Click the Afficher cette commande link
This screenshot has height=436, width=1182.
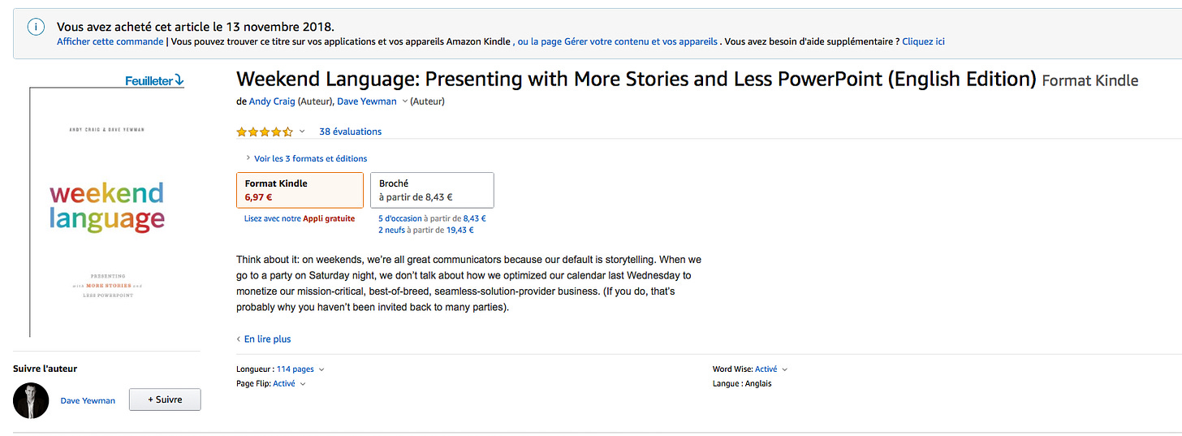tap(110, 41)
